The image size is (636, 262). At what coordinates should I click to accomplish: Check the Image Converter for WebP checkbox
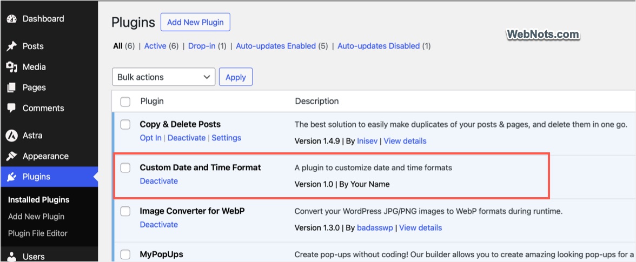125,211
